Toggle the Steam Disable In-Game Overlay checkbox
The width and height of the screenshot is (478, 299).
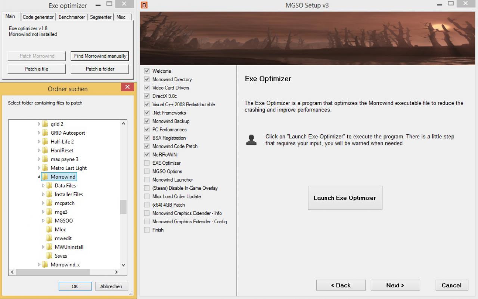(147, 188)
